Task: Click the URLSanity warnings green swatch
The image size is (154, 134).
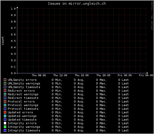Action: coord(5,83)
